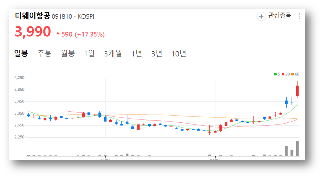Image resolution: width=323 pixels, height=178 pixels.
Task: Click stock code 091810
Action: click(x=62, y=16)
